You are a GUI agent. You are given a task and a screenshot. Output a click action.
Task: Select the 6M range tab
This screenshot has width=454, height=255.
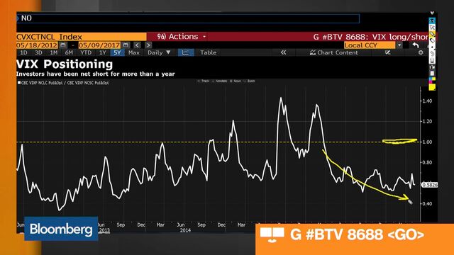[69, 52]
